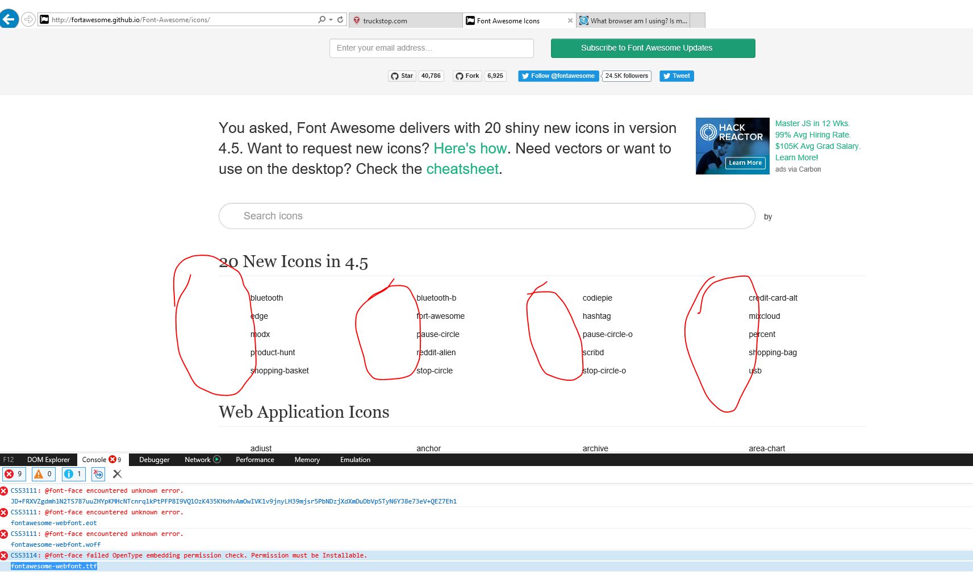973x574 pixels.
Task: Select the shopping-bag icon entry
Action: click(773, 352)
